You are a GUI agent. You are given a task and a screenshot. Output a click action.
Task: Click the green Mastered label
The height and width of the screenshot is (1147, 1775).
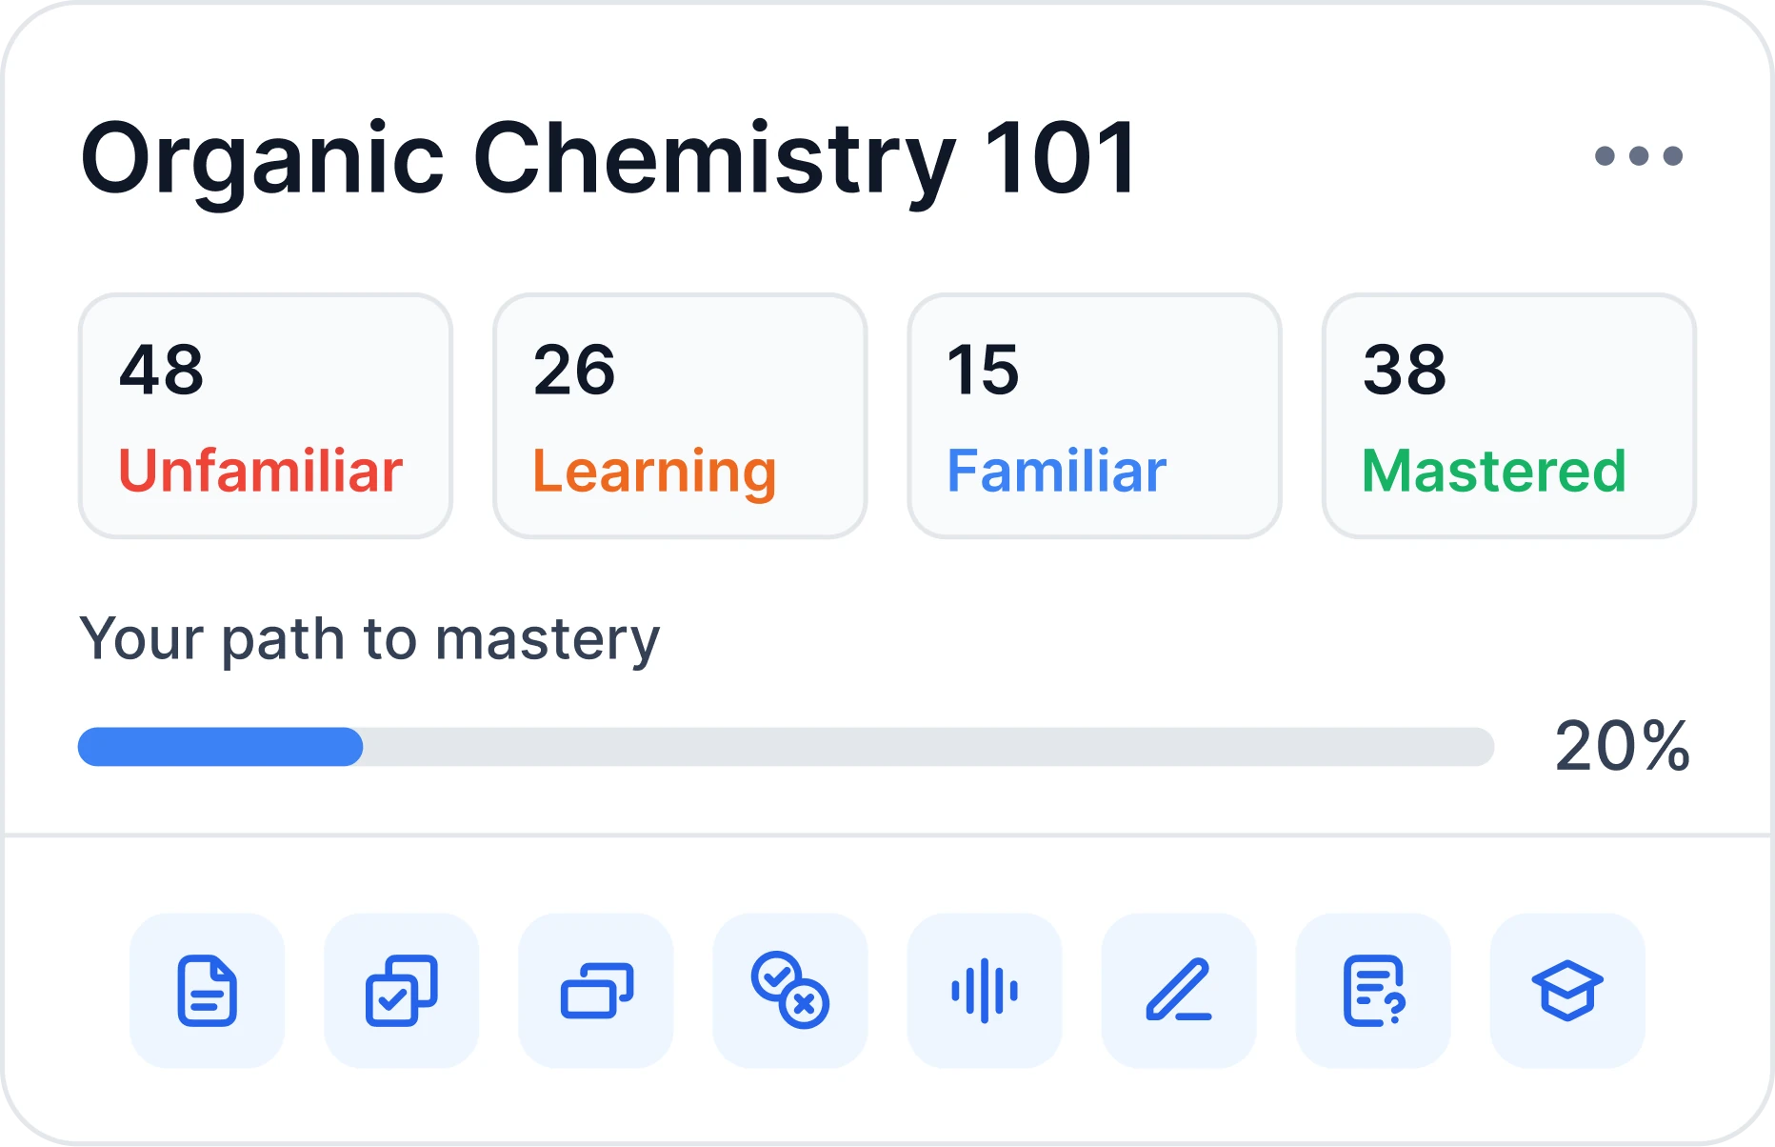[x=1494, y=471]
